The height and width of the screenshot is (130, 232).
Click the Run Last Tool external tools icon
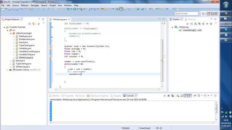tap(81, 9)
